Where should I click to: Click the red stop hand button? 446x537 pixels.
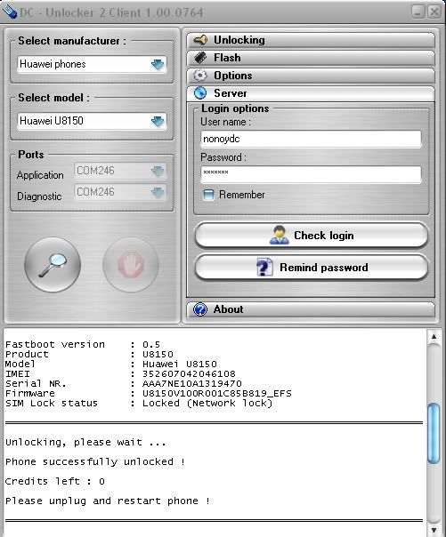click(131, 265)
